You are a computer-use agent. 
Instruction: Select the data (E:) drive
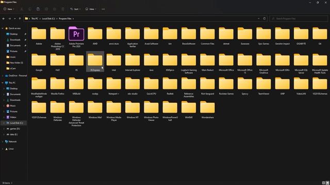(x=14, y=135)
